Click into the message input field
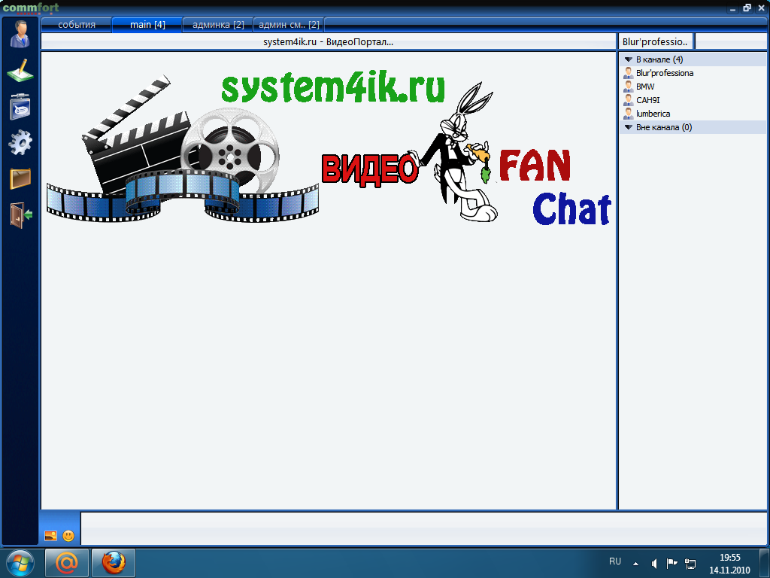 [423, 528]
